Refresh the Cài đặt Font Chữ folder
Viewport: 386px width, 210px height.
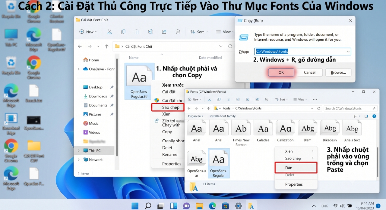click(230, 46)
